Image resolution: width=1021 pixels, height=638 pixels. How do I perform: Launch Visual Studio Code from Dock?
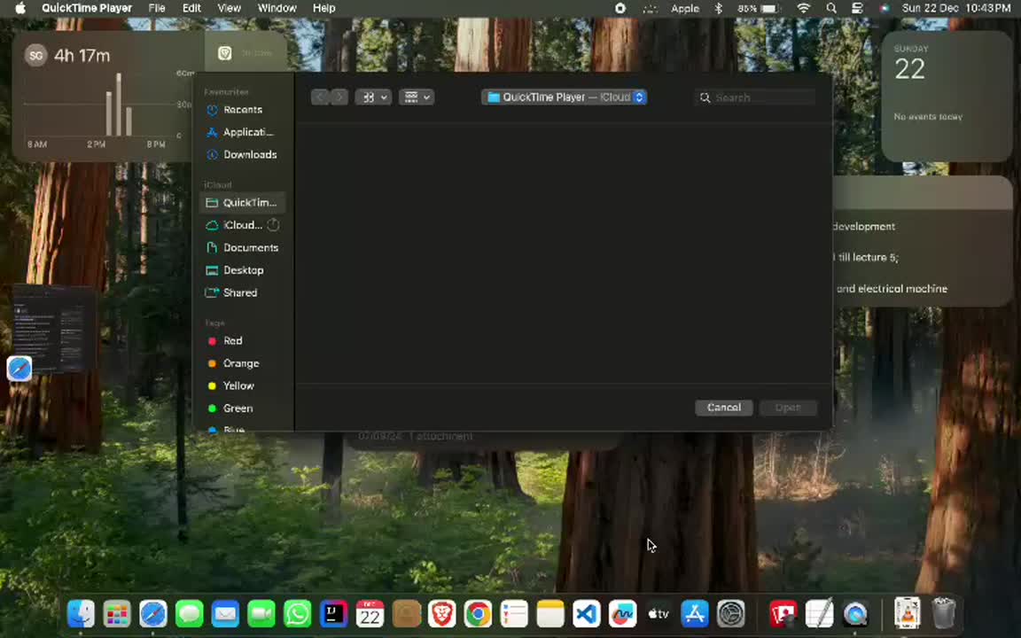586,613
